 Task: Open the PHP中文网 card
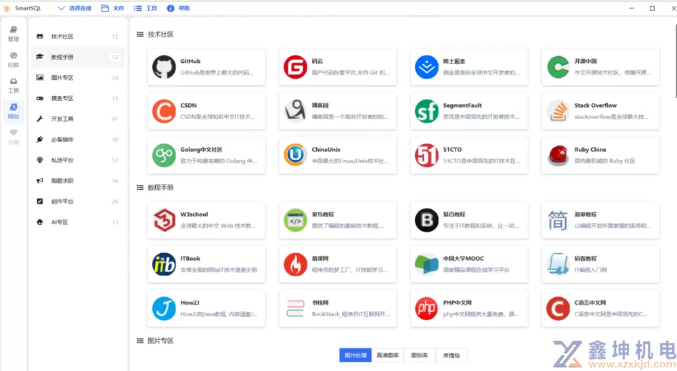tap(469, 308)
